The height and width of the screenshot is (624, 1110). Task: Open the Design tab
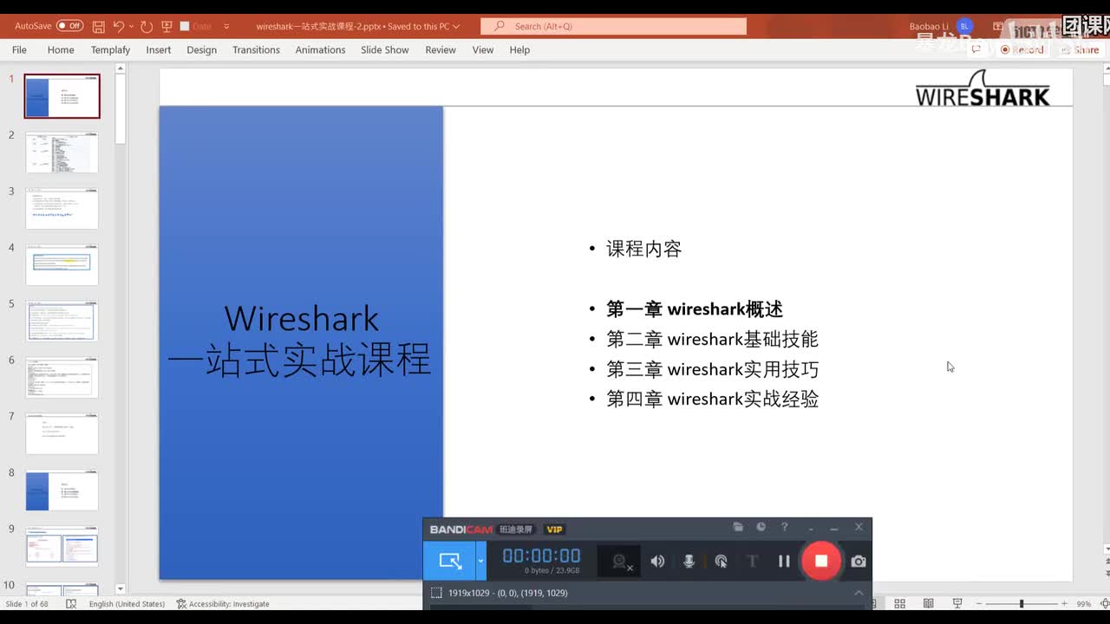coord(201,49)
